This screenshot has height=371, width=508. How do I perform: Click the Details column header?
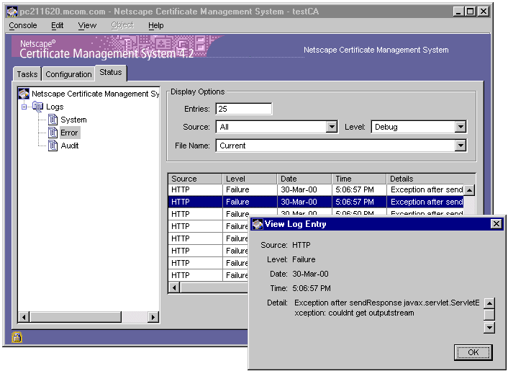(431, 179)
